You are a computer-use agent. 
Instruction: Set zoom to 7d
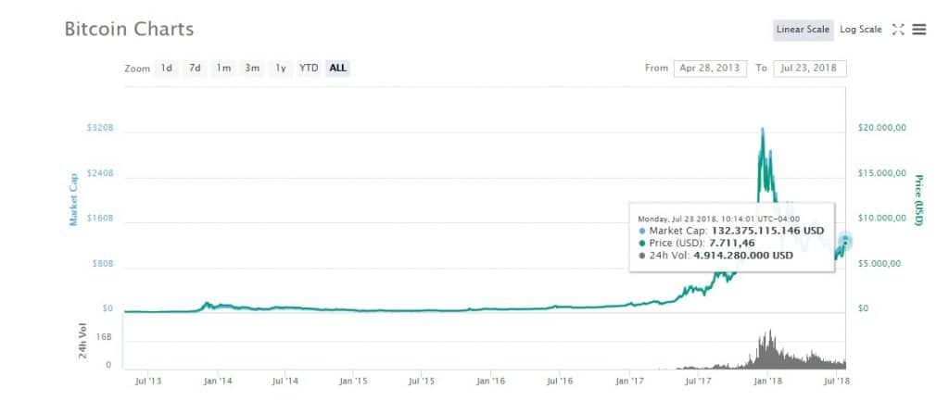[x=195, y=69]
